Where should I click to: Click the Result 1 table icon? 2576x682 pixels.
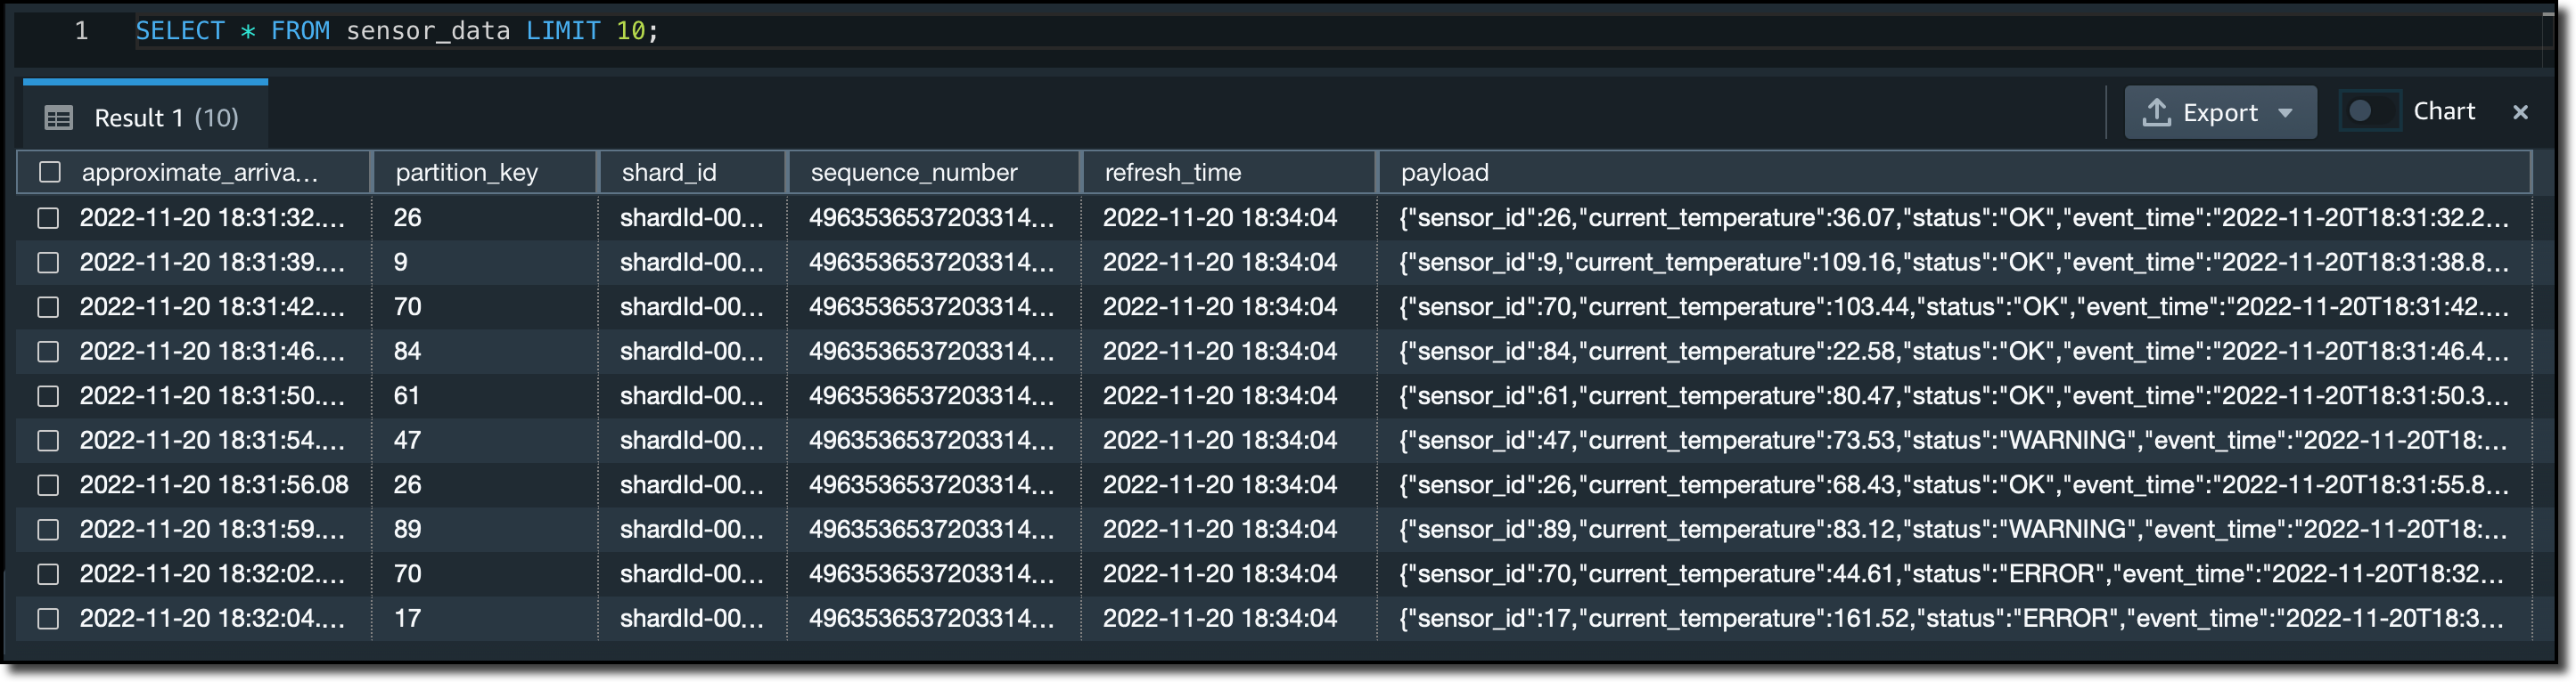[58, 118]
